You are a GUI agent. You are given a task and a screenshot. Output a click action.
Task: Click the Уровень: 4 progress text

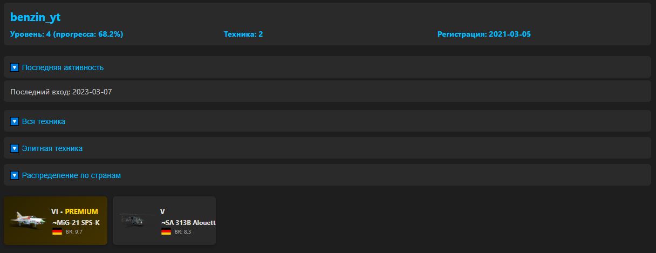tap(67, 34)
